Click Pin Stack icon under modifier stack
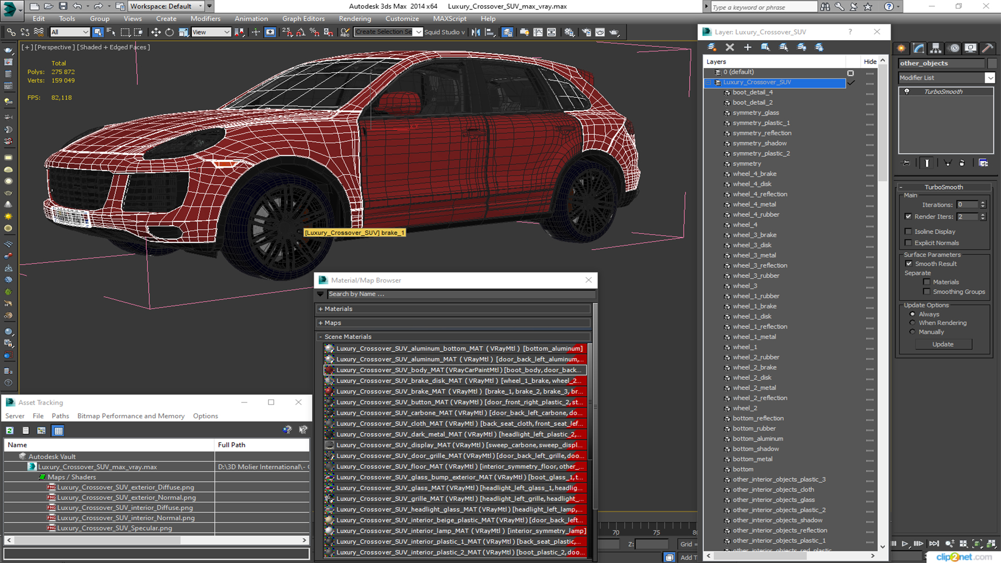 pyautogui.click(x=906, y=163)
